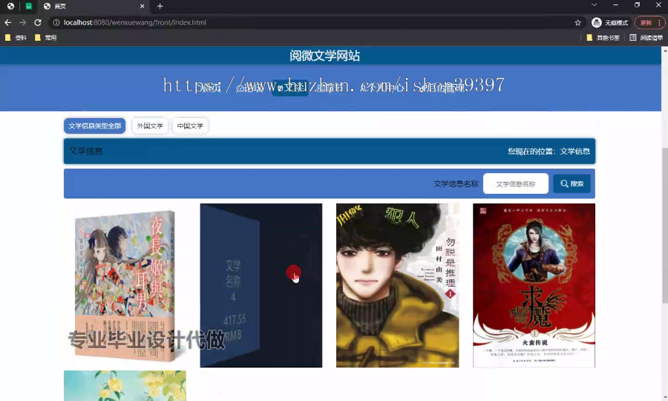
Task: Open the 首页 item in the site navigation
Action: pos(209,88)
